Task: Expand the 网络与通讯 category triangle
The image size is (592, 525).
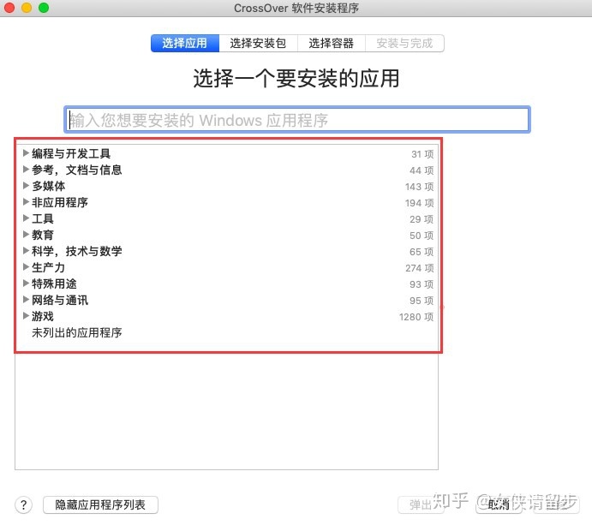Action: click(26, 299)
